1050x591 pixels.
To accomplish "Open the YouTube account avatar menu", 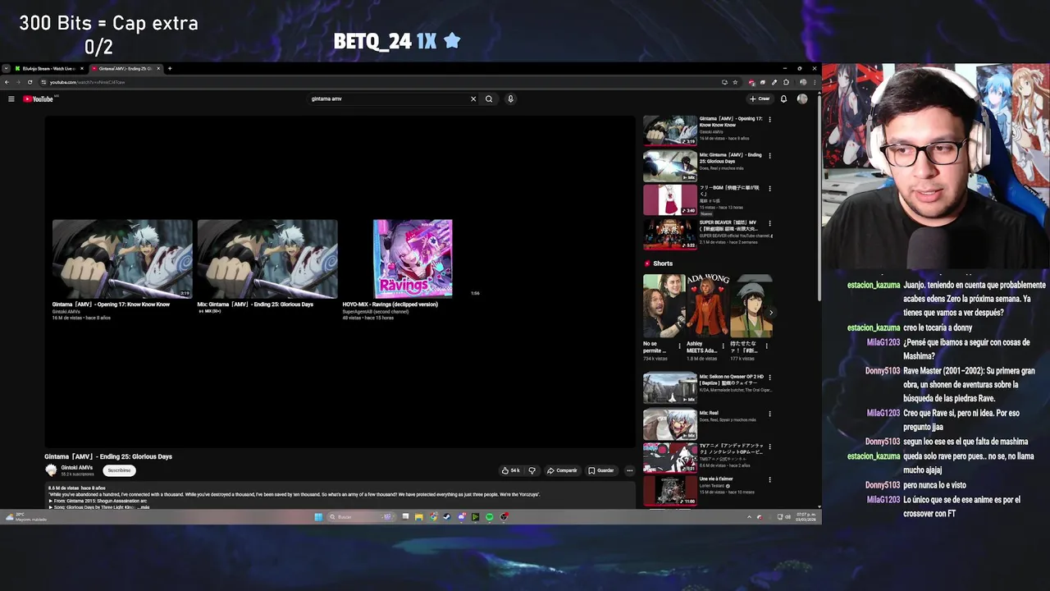I will point(802,98).
